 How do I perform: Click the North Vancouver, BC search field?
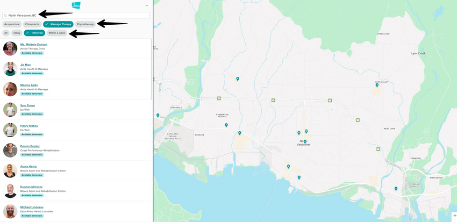[x=78, y=16]
